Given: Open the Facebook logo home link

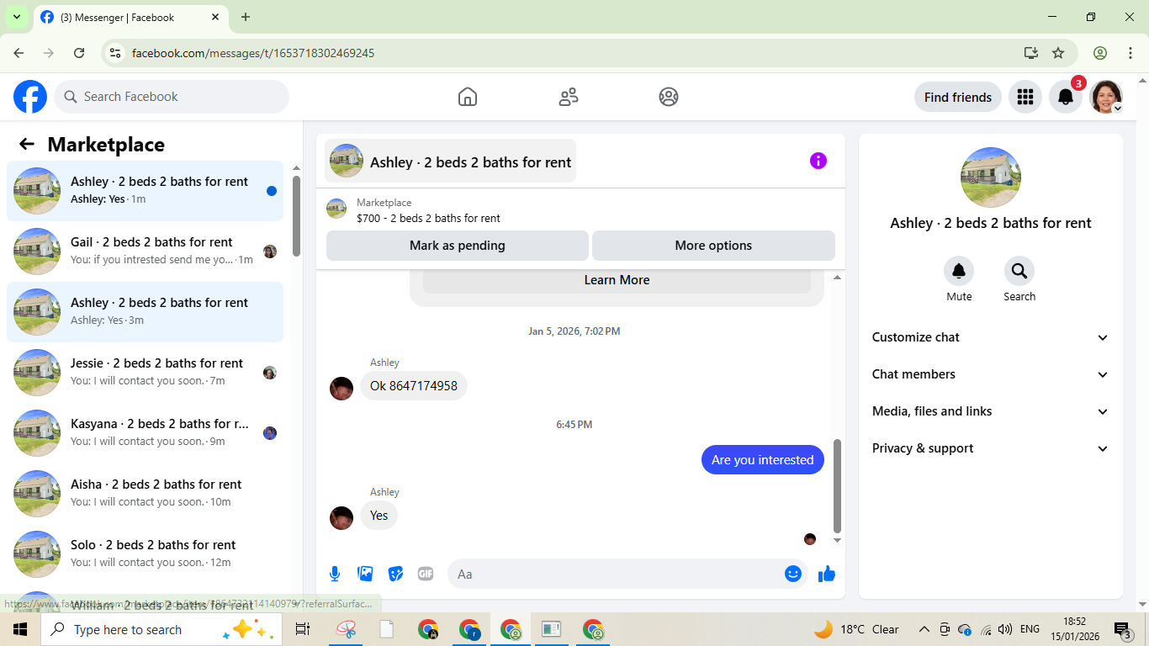Looking at the screenshot, I should point(30,97).
